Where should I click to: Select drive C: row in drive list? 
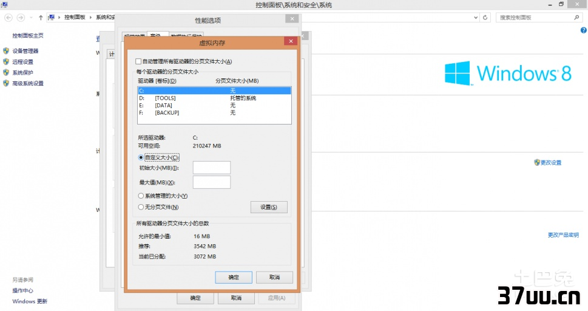coord(214,91)
